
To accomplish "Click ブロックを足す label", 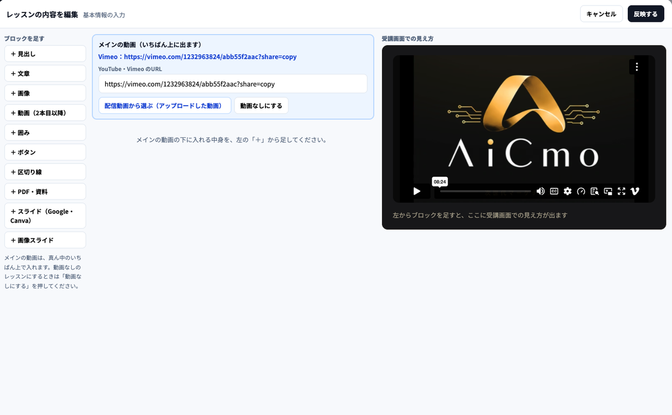I will [x=24, y=39].
